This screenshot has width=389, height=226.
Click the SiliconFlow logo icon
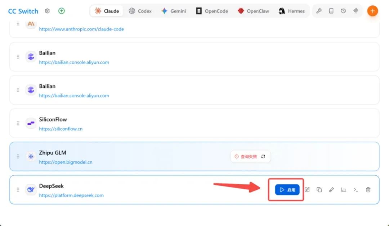point(31,123)
